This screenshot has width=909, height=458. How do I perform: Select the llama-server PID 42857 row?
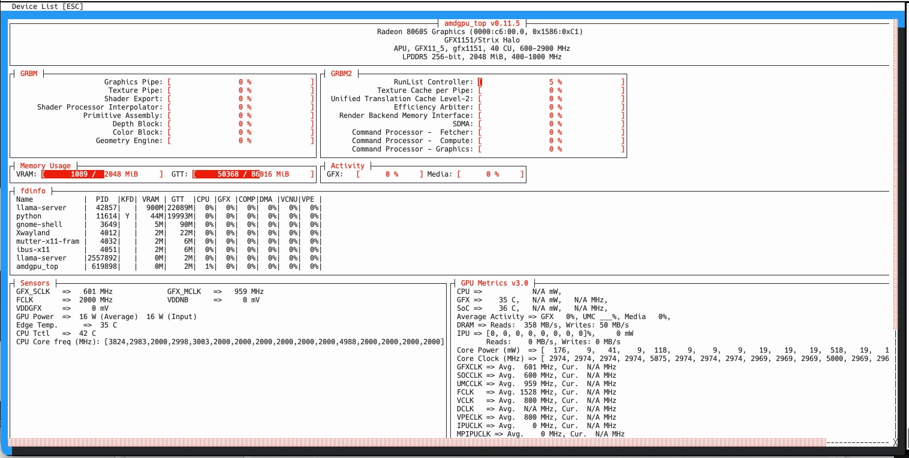[x=168, y=208]
